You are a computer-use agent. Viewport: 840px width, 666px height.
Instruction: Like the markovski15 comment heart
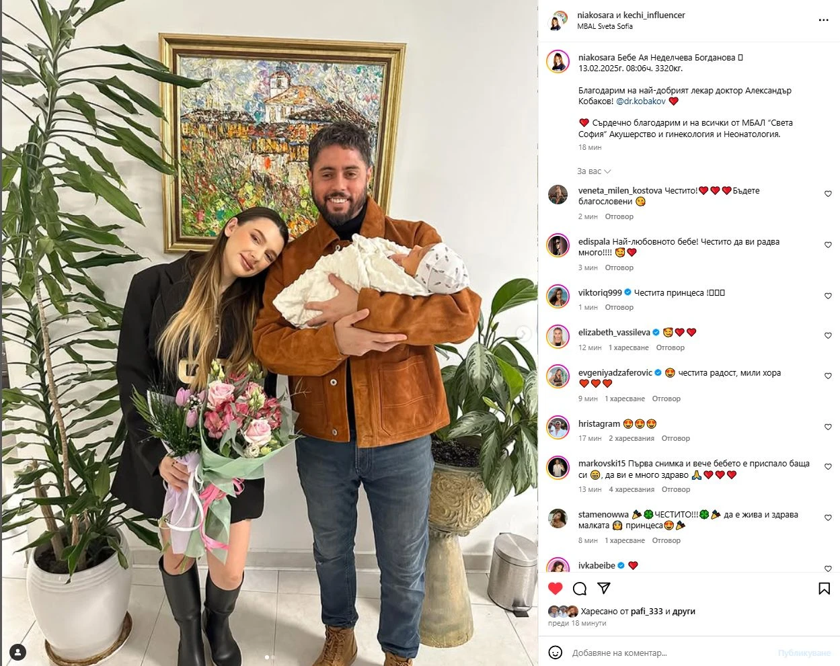[828, 466]
